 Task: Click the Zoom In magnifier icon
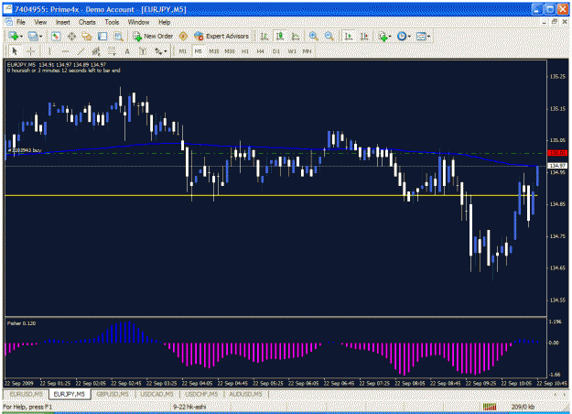[313, 36]
